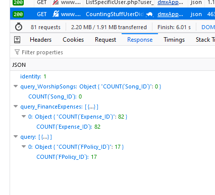Screen dimensions: 215x195
Task: Click GET method on CountingStuffUserDid row
Action: pos(42,14)
